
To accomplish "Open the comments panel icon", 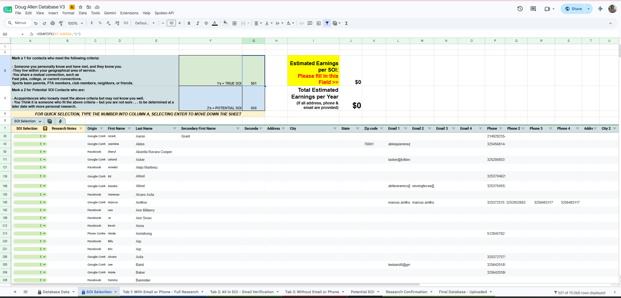I will [533, 9].
